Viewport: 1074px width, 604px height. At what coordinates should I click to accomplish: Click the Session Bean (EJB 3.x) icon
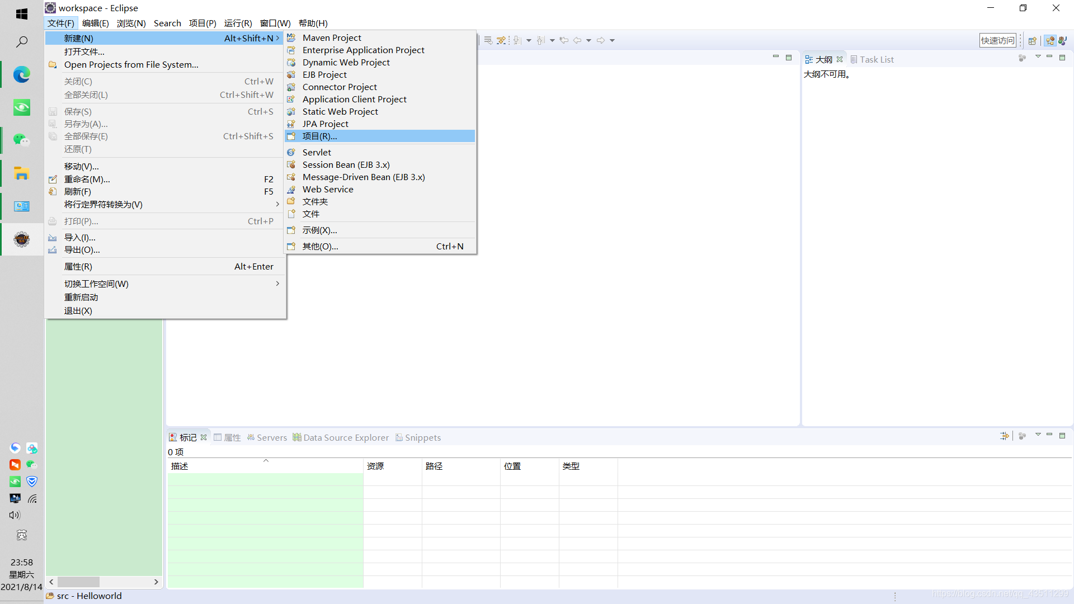point(291,164)
